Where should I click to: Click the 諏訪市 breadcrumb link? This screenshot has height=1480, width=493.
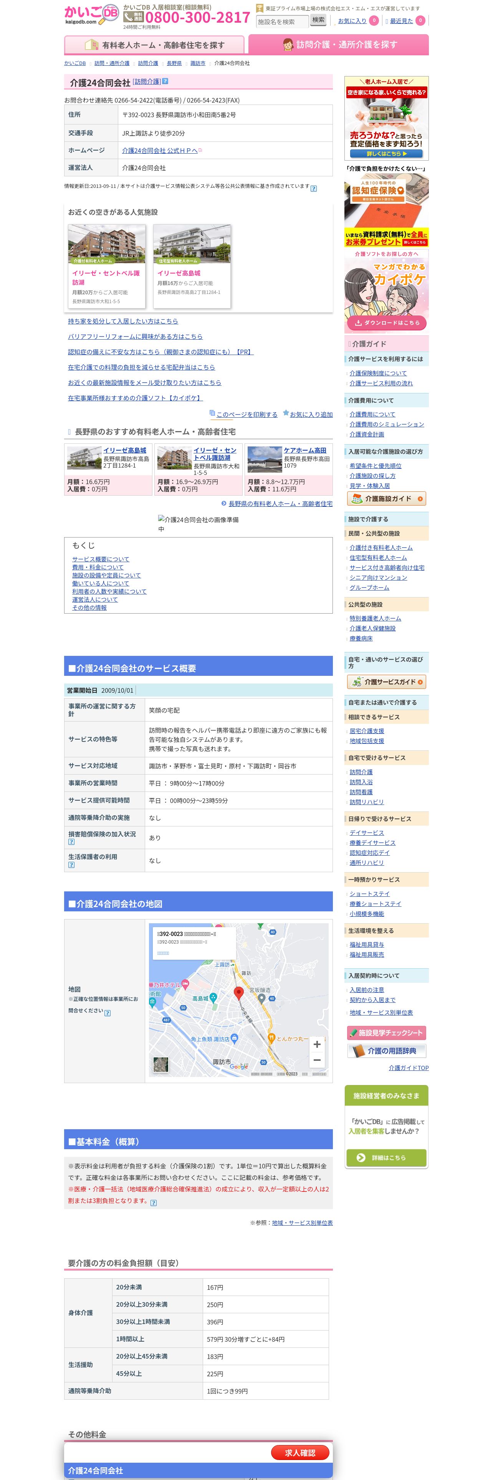[197, 63]
